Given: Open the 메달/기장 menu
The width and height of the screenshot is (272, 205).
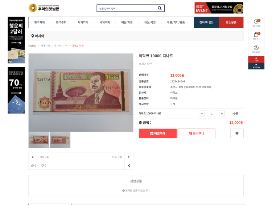Looking at the screenshot, I should [127, 22].
